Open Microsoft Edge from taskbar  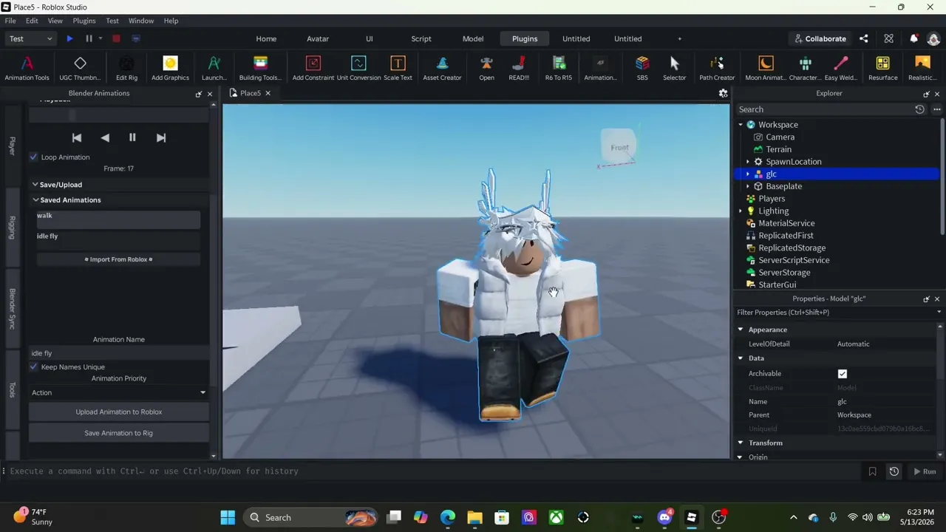click(448, 517)
